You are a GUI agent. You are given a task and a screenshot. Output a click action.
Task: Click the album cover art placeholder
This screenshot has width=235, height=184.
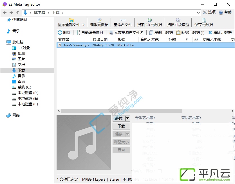pos(84,142)
